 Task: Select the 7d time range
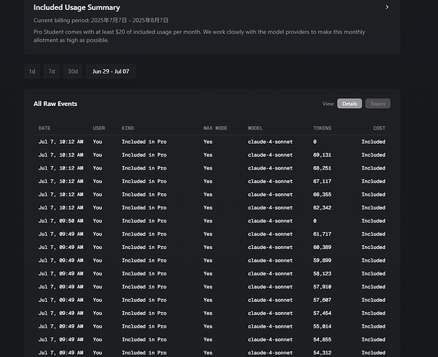click(x=52, y=72)
